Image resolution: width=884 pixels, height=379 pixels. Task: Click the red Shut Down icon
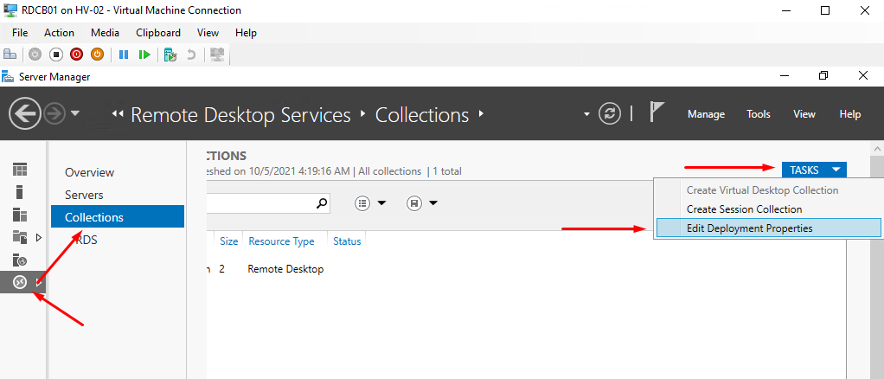(x=77, y=55)
